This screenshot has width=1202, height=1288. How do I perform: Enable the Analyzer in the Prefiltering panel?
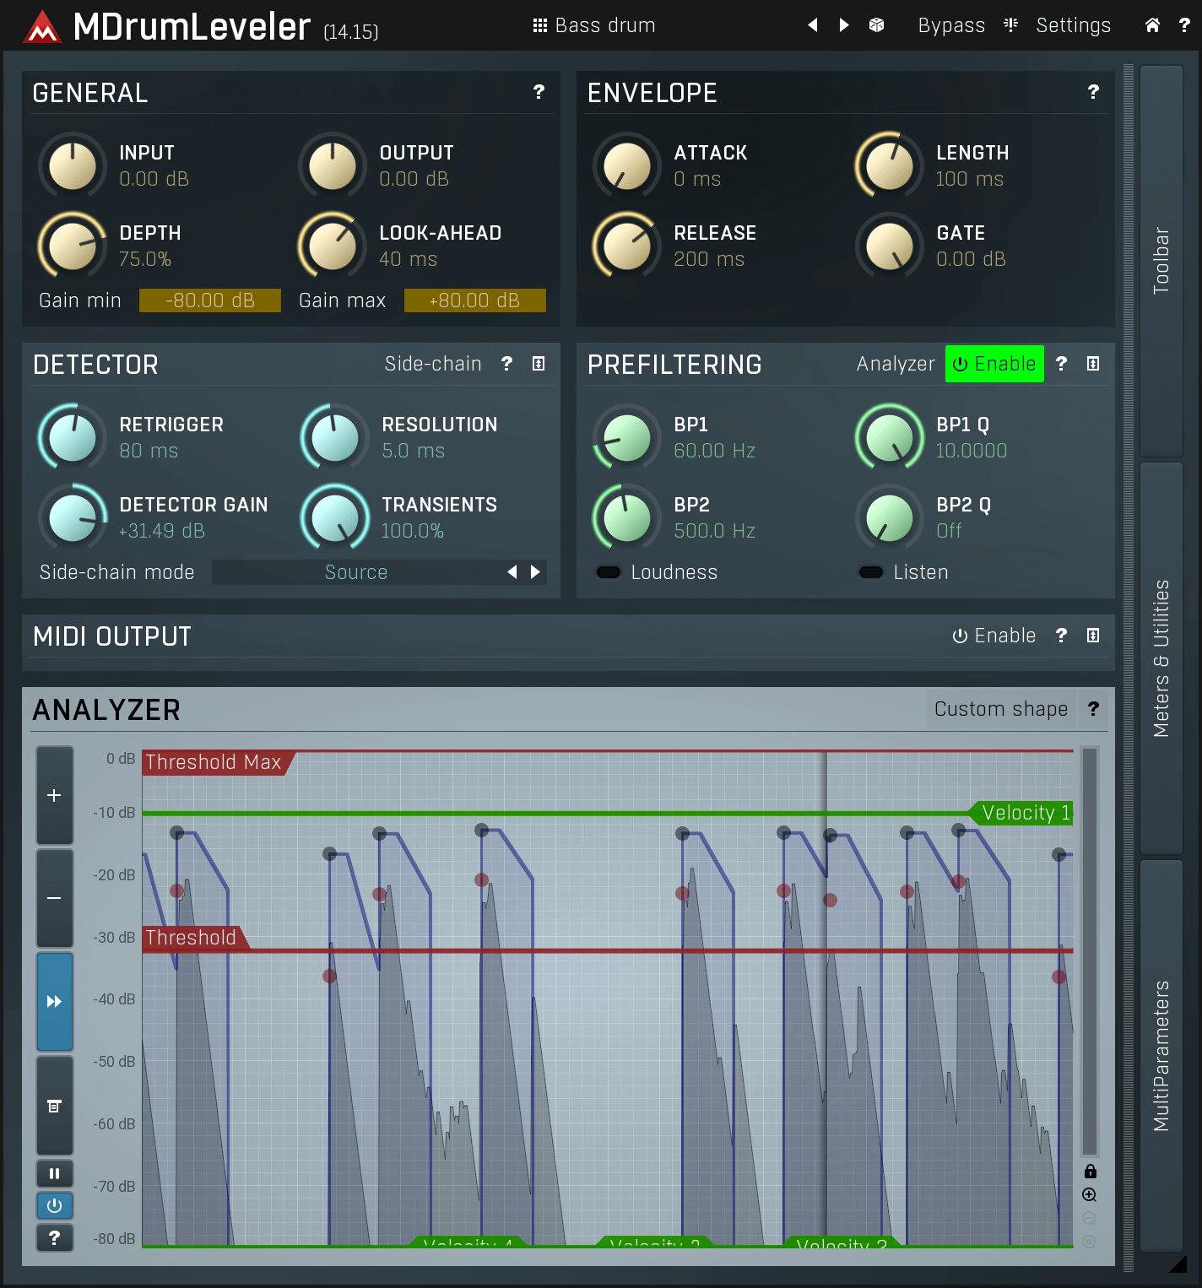pyautogui.click(x=994, y=364)
